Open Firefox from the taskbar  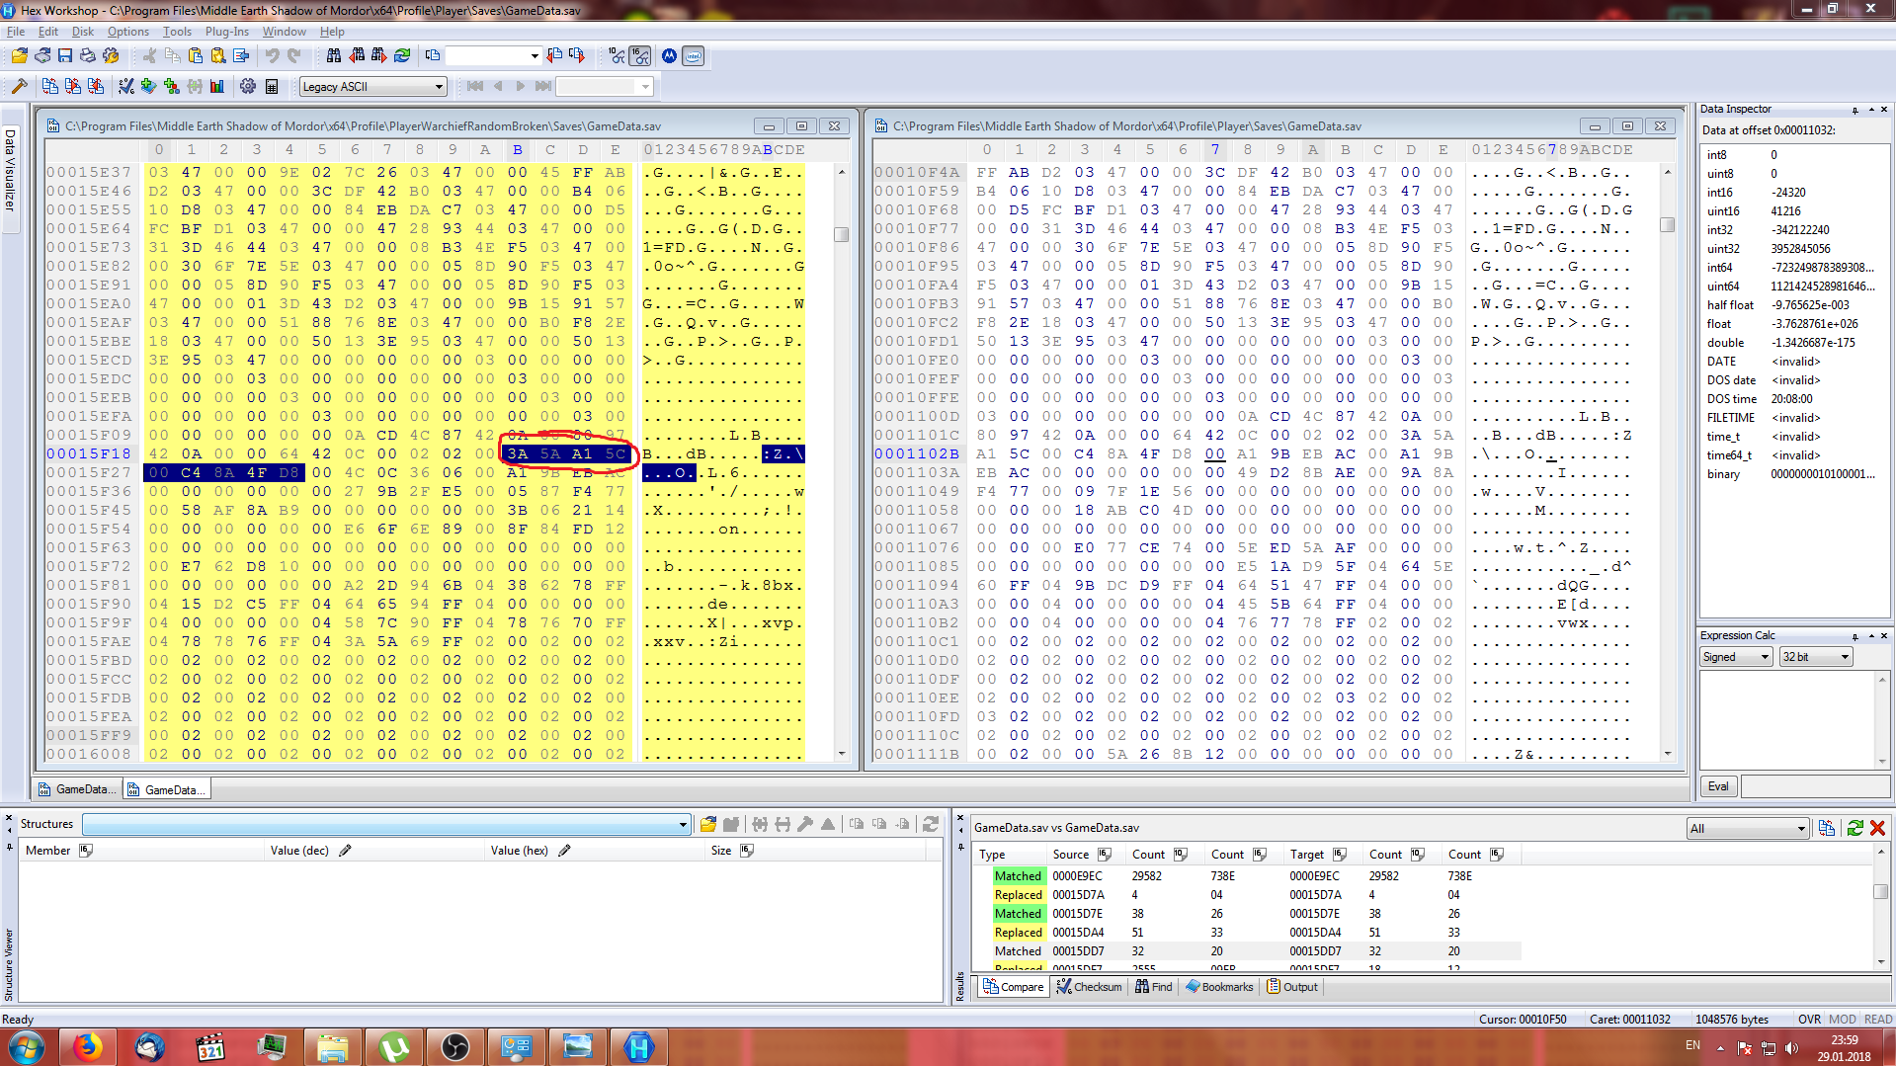pyautogui.click(x=87, y=1047)
